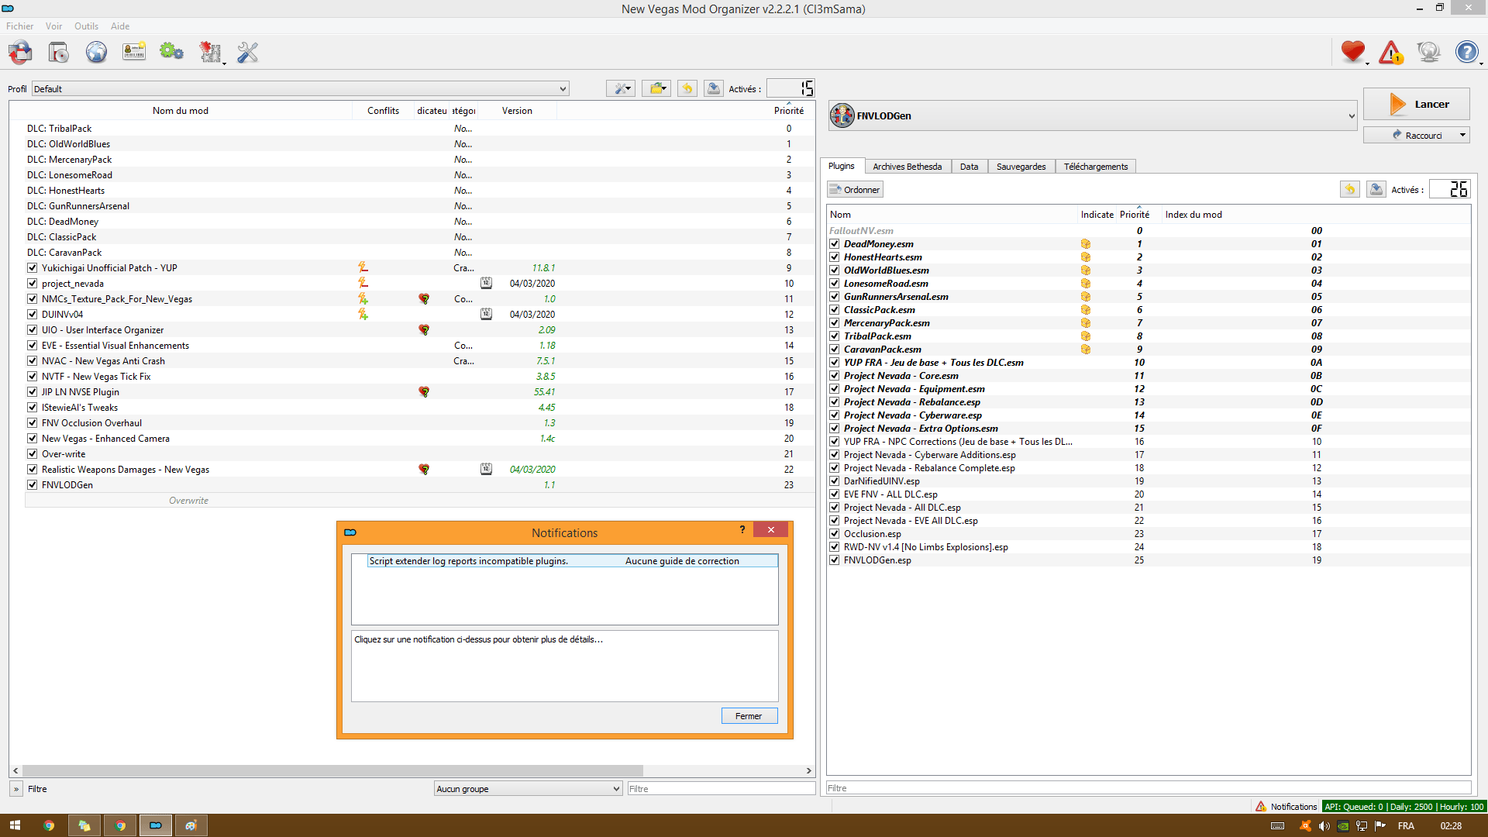
Task: Click create backup icon above mod list
Action: pos(714,88)
